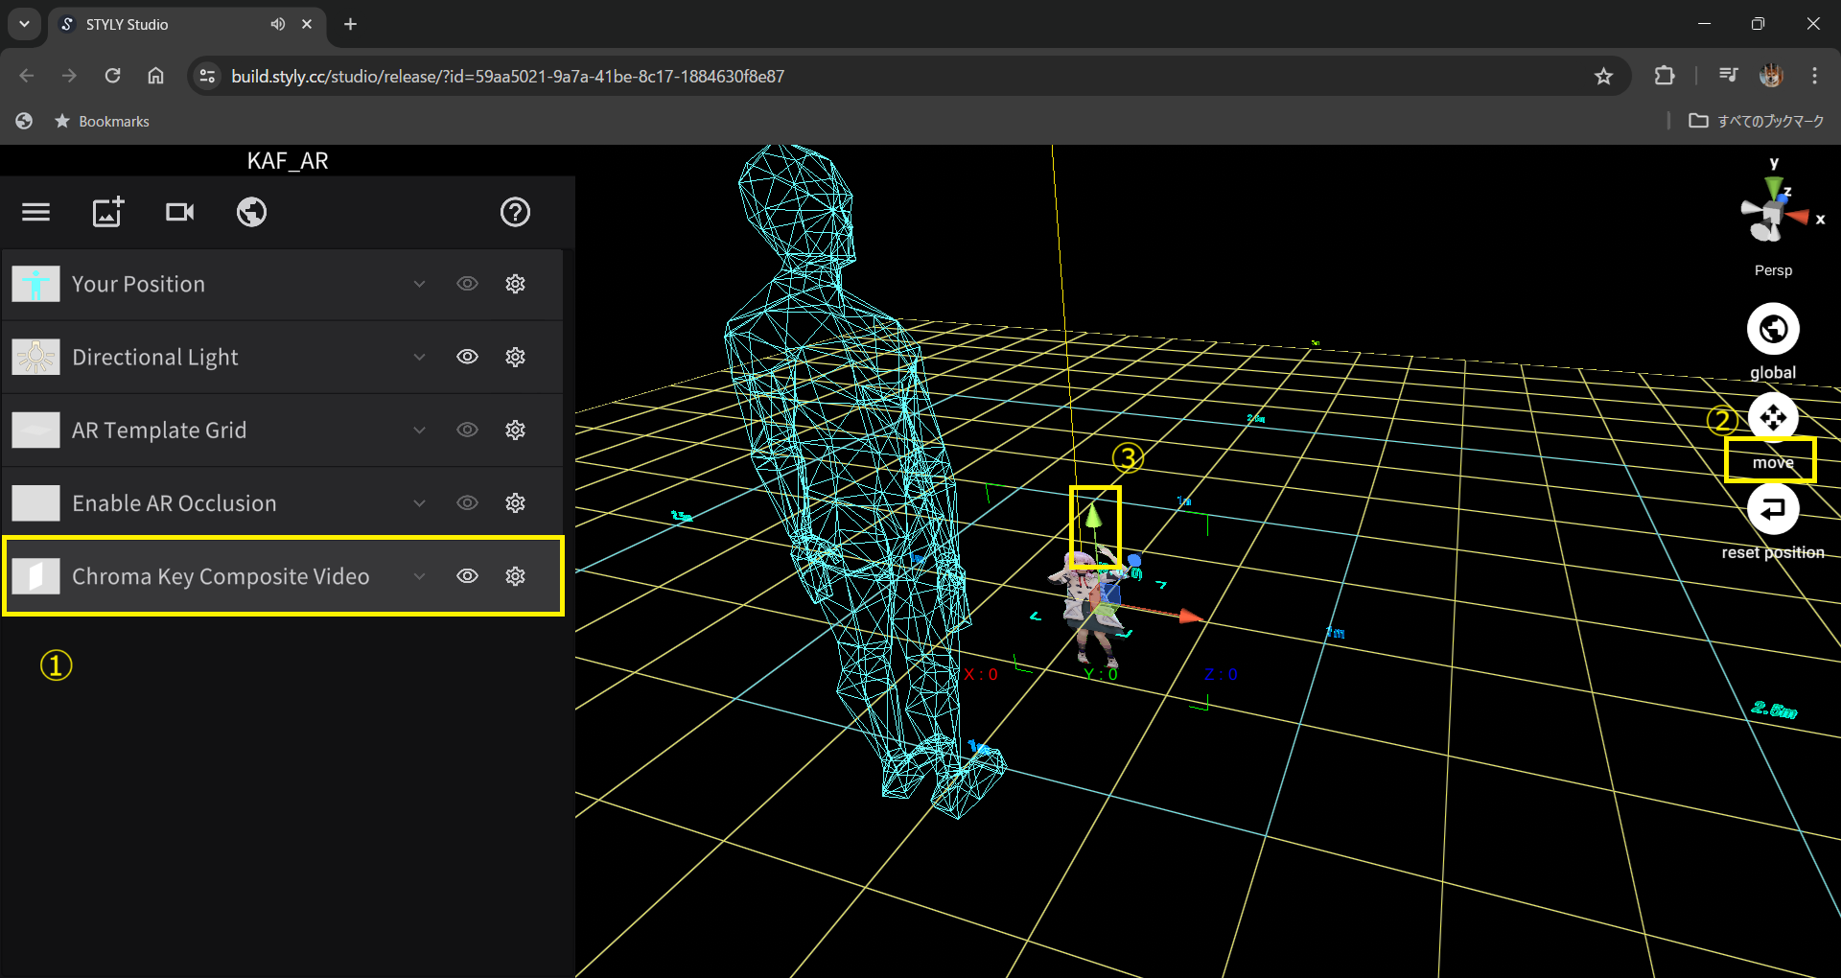Open the STYLY Studio hamburger menu
1841x978 pixels.
(36, 212)
